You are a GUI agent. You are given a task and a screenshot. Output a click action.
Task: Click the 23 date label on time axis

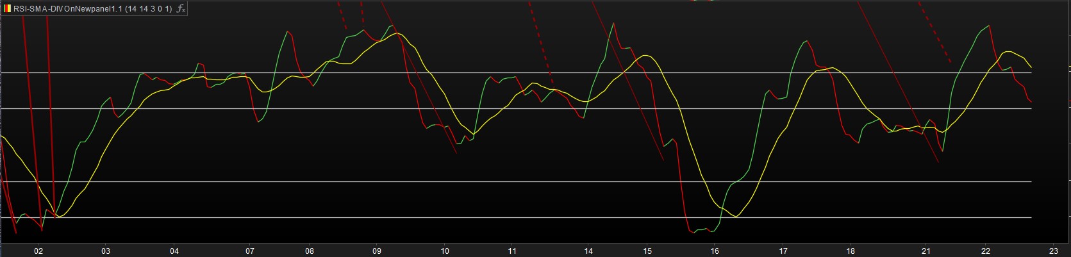pyautogui.click(x=1053, y=251)
